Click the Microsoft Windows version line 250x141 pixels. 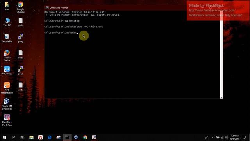tap(75, 12)
